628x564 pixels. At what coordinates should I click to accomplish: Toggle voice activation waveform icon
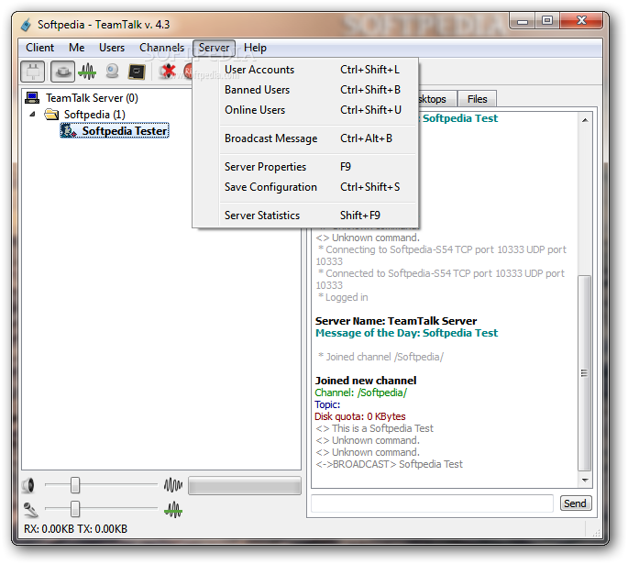[x=87, y=72]
